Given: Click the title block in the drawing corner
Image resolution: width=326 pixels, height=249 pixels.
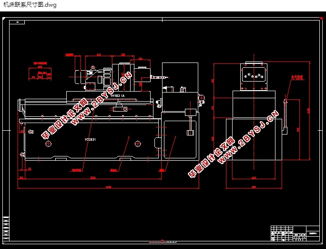Looking at the screenshot, I should pyautogui.click(x=295, y=233).
